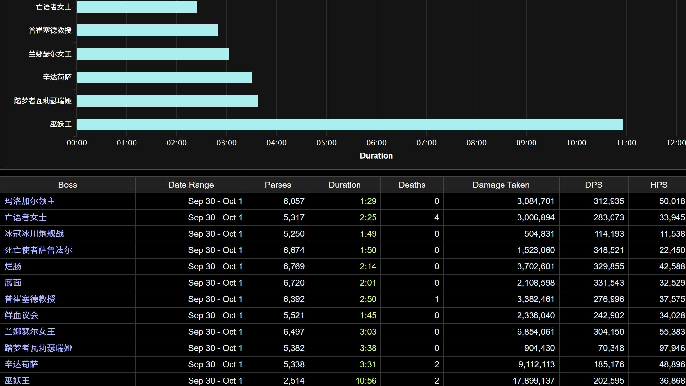Open the 玛洛加尔领主 boss link
686x386 pixels.
pos(30,201)
